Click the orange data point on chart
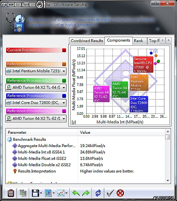Image resolution: width=177 pixels, height=201 pixels. (156, 56)
